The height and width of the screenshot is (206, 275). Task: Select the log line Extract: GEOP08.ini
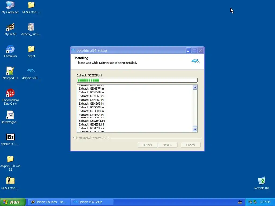click(92, 111)
